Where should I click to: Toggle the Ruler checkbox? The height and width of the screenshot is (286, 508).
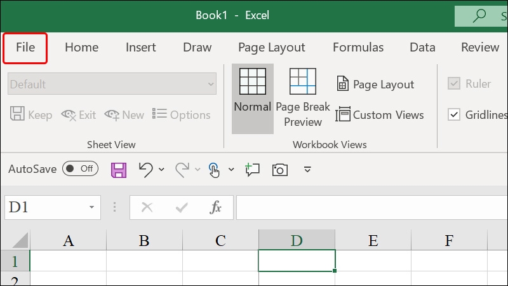(x=454, y=84)
